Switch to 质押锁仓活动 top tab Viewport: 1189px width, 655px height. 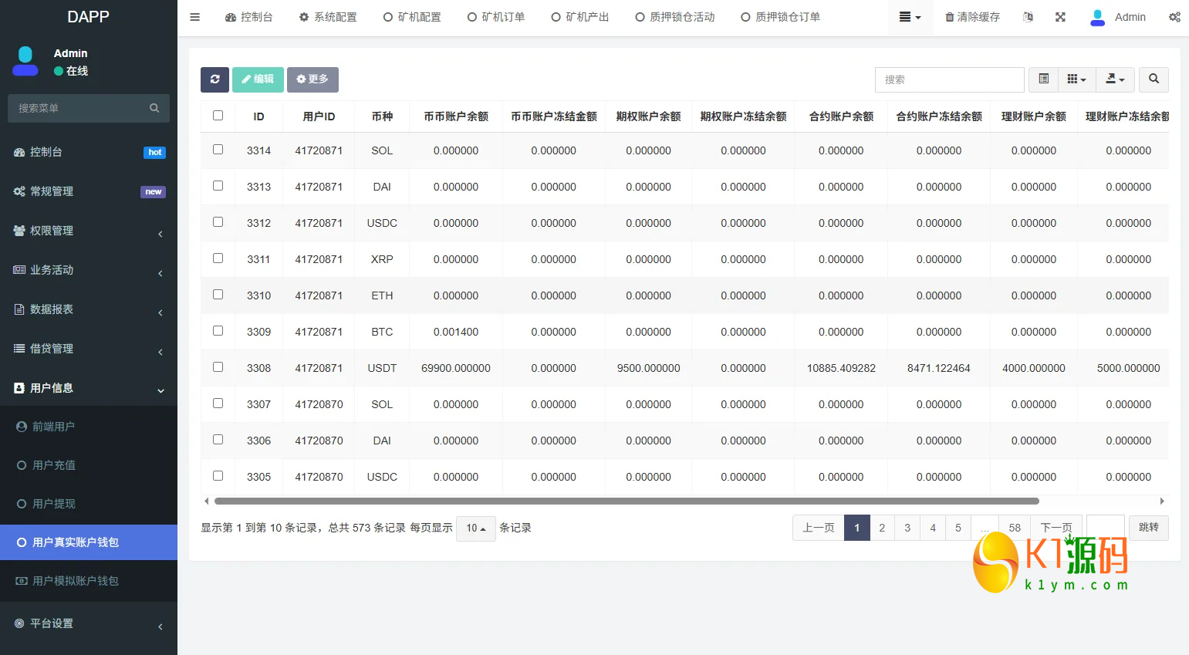[x=675, y=17]
